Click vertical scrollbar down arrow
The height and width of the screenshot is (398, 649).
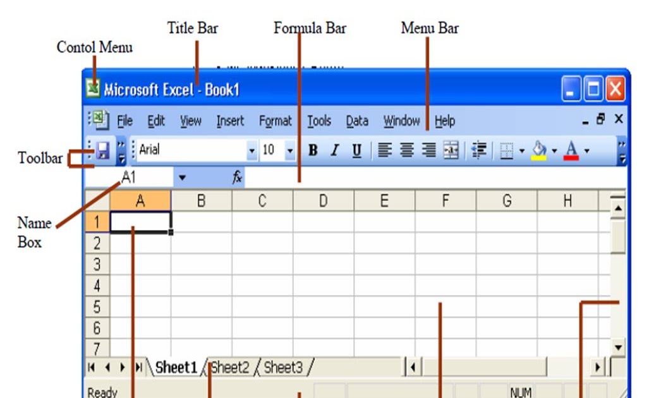pyautogui.click(x=618, y=347)
